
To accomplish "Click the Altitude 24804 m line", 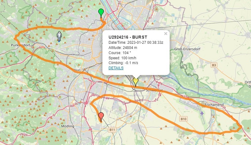I will tap(123, 47).
